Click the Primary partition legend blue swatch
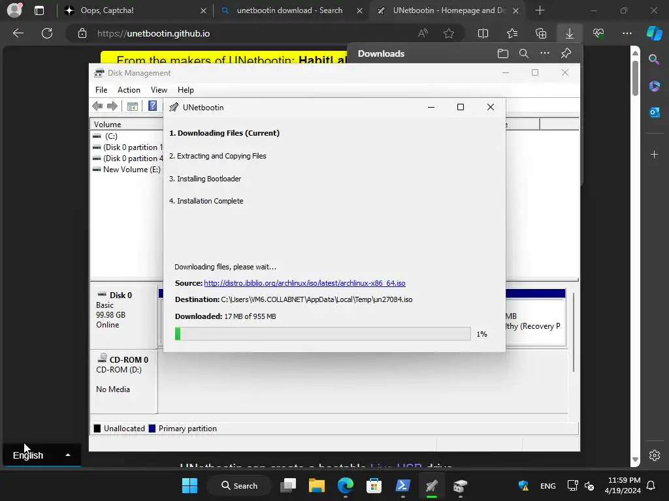Image resolution: width=669 pixels, height=501 pixels. [x=152, y=429]
